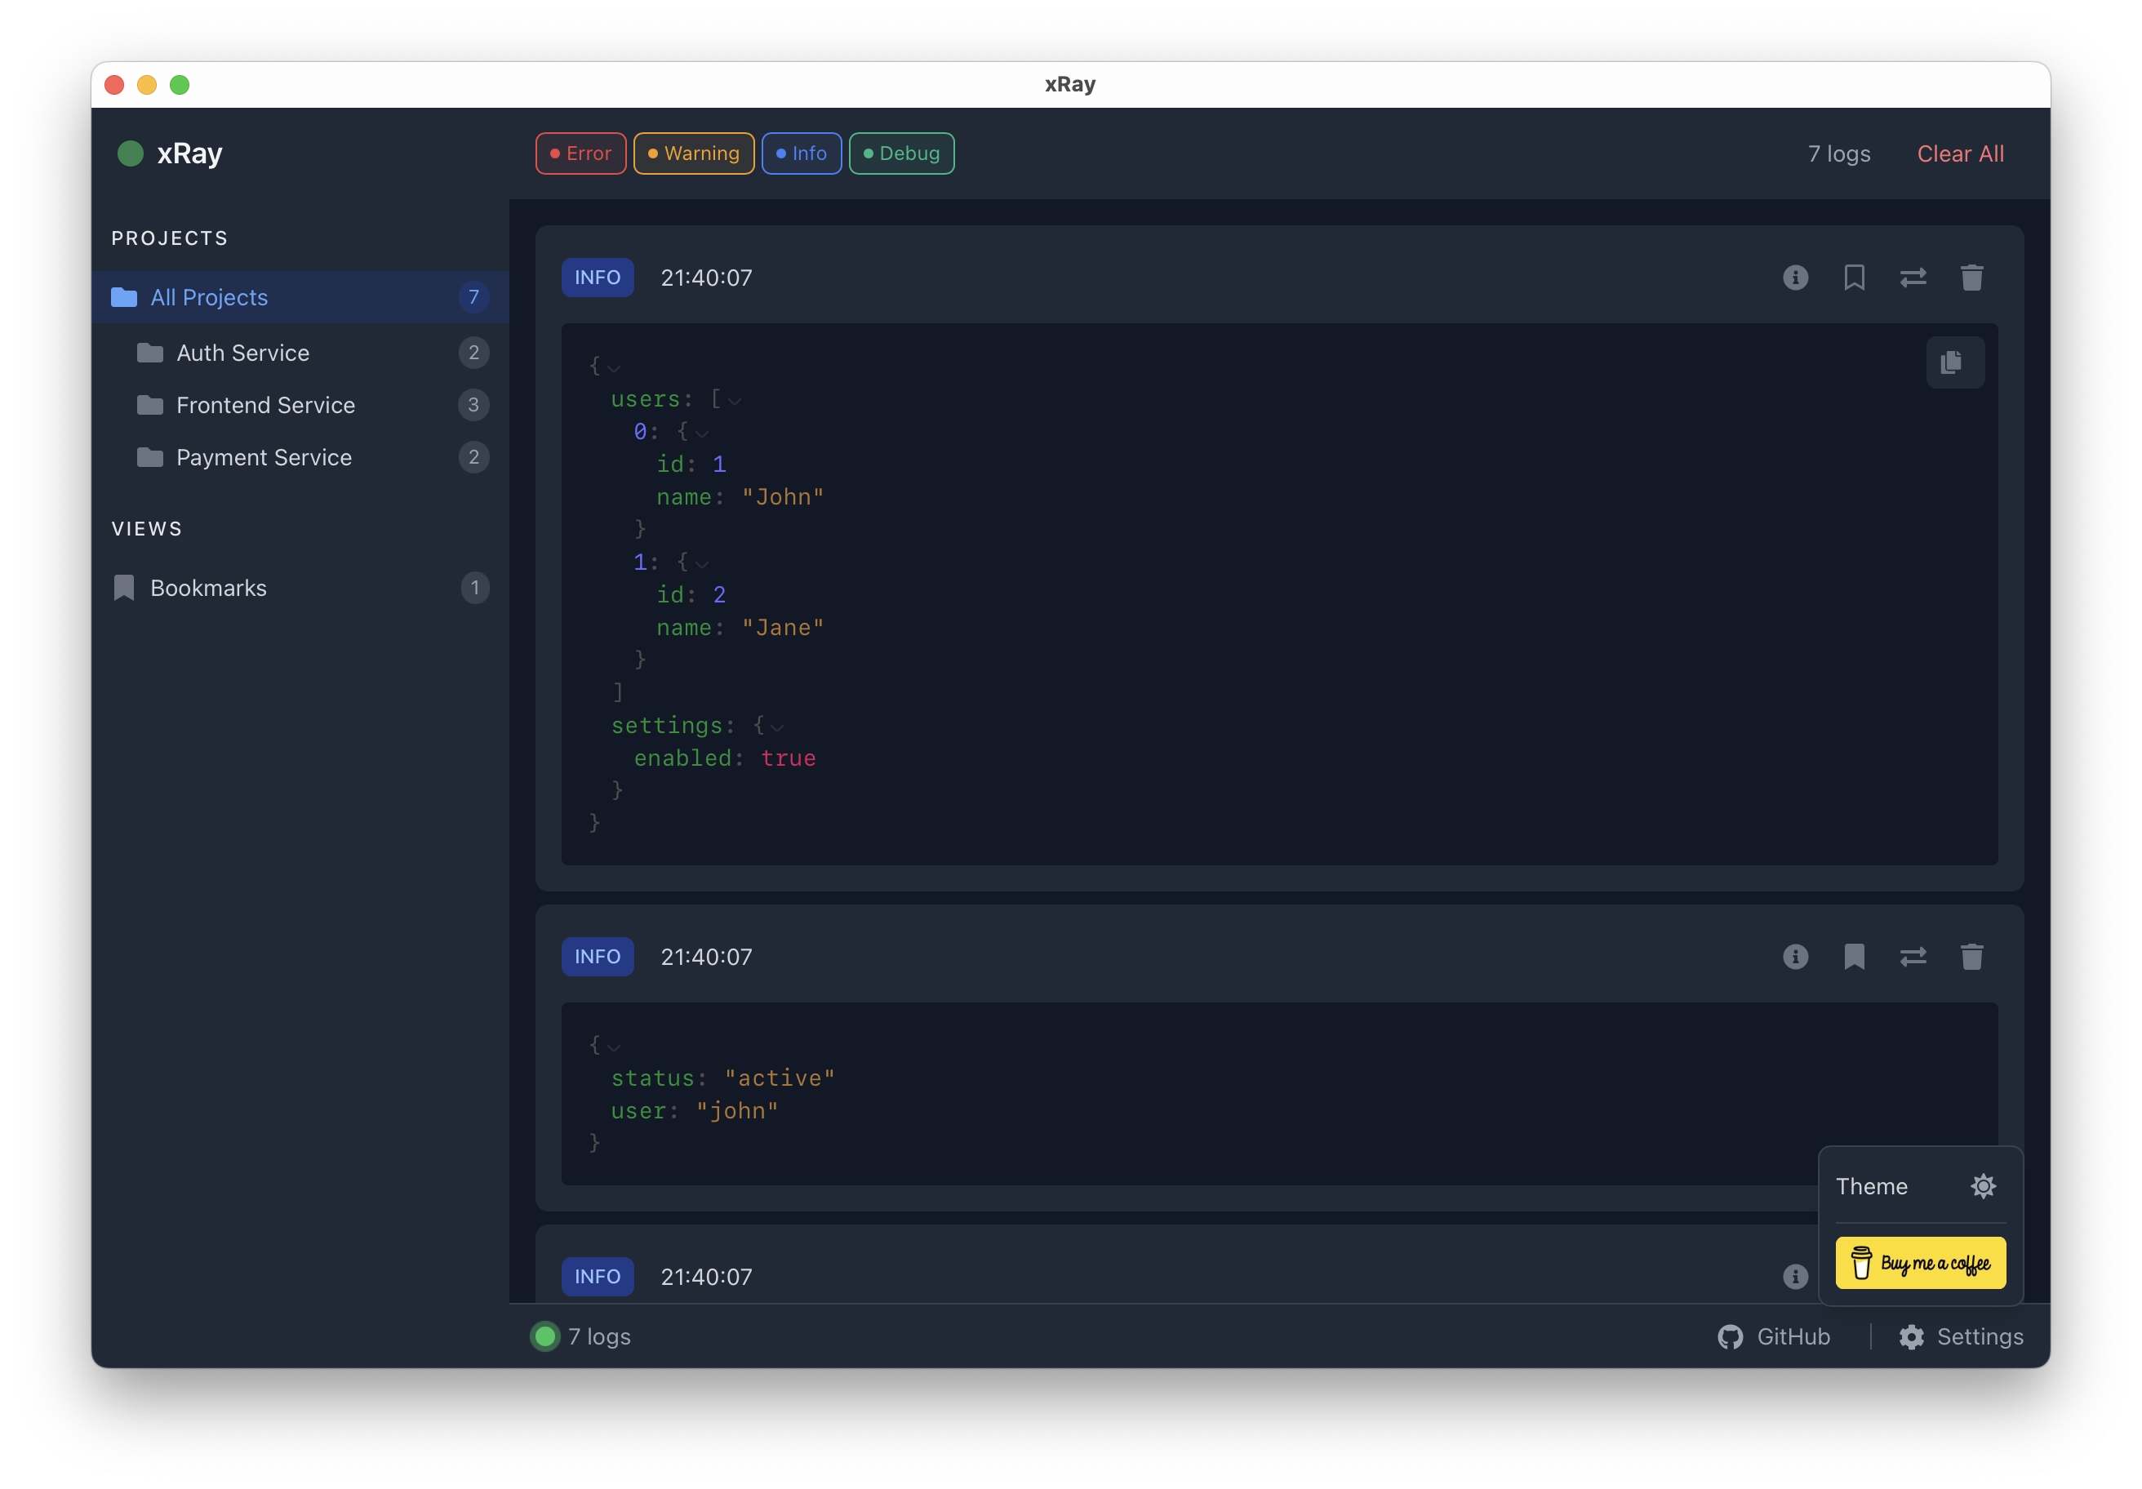The height and width of the screenshot is (1489, 2142).
Task: Collapse users item 0 object
Action: [x=703, y=433]
